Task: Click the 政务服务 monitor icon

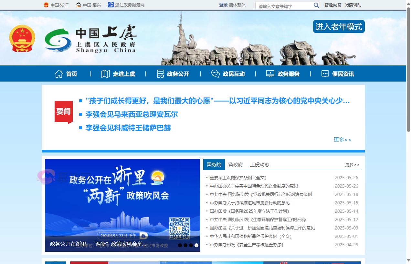Action: point(269,73)
